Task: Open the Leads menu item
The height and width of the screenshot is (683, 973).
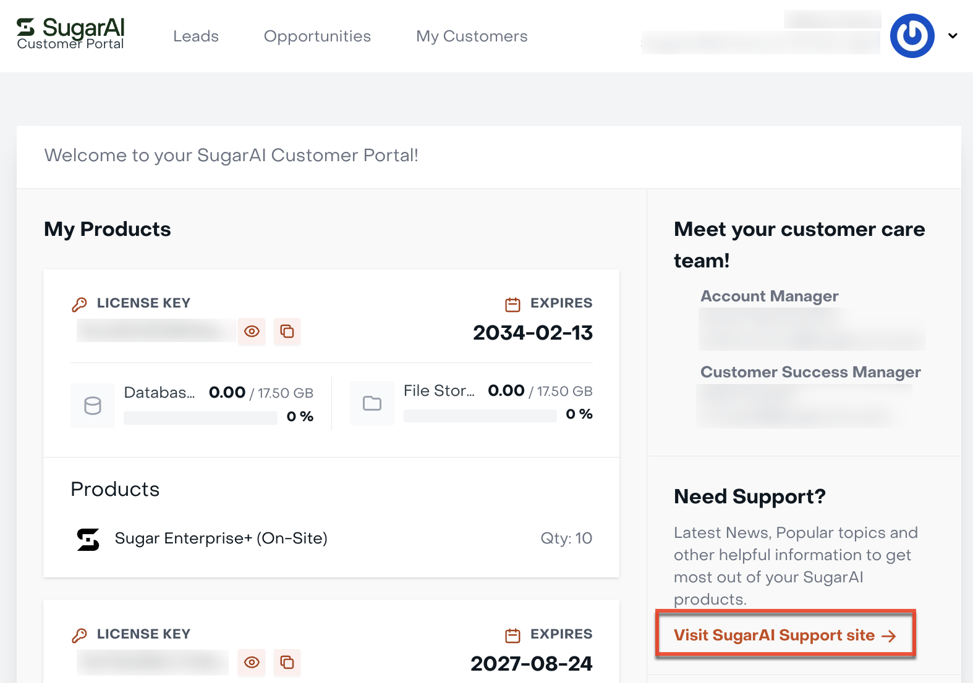Action: (x=196, y=36)
